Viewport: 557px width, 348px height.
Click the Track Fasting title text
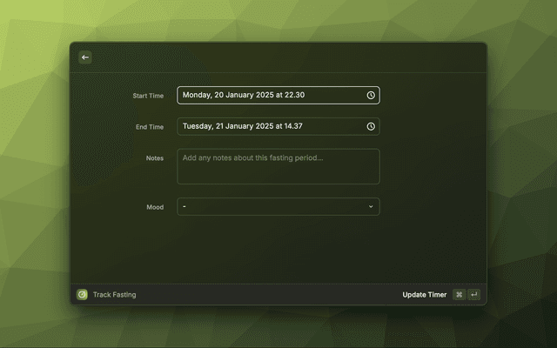click(x=114, y=295)
